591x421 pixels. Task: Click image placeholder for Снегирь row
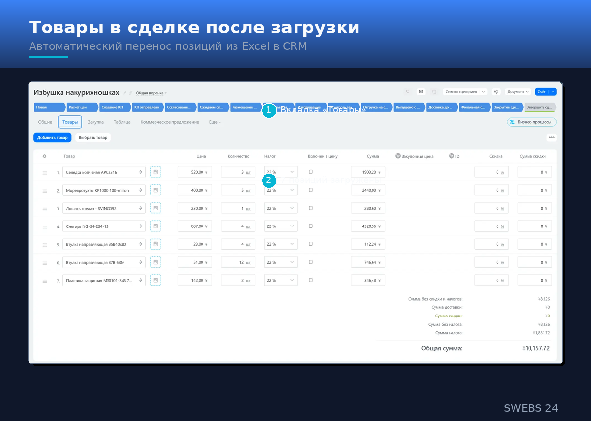[x=156, y=226]
